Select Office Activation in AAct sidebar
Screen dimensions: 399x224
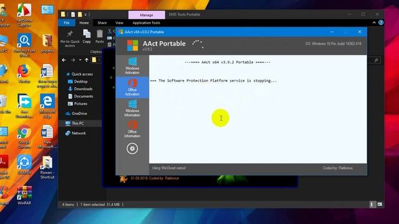(132, 87)
